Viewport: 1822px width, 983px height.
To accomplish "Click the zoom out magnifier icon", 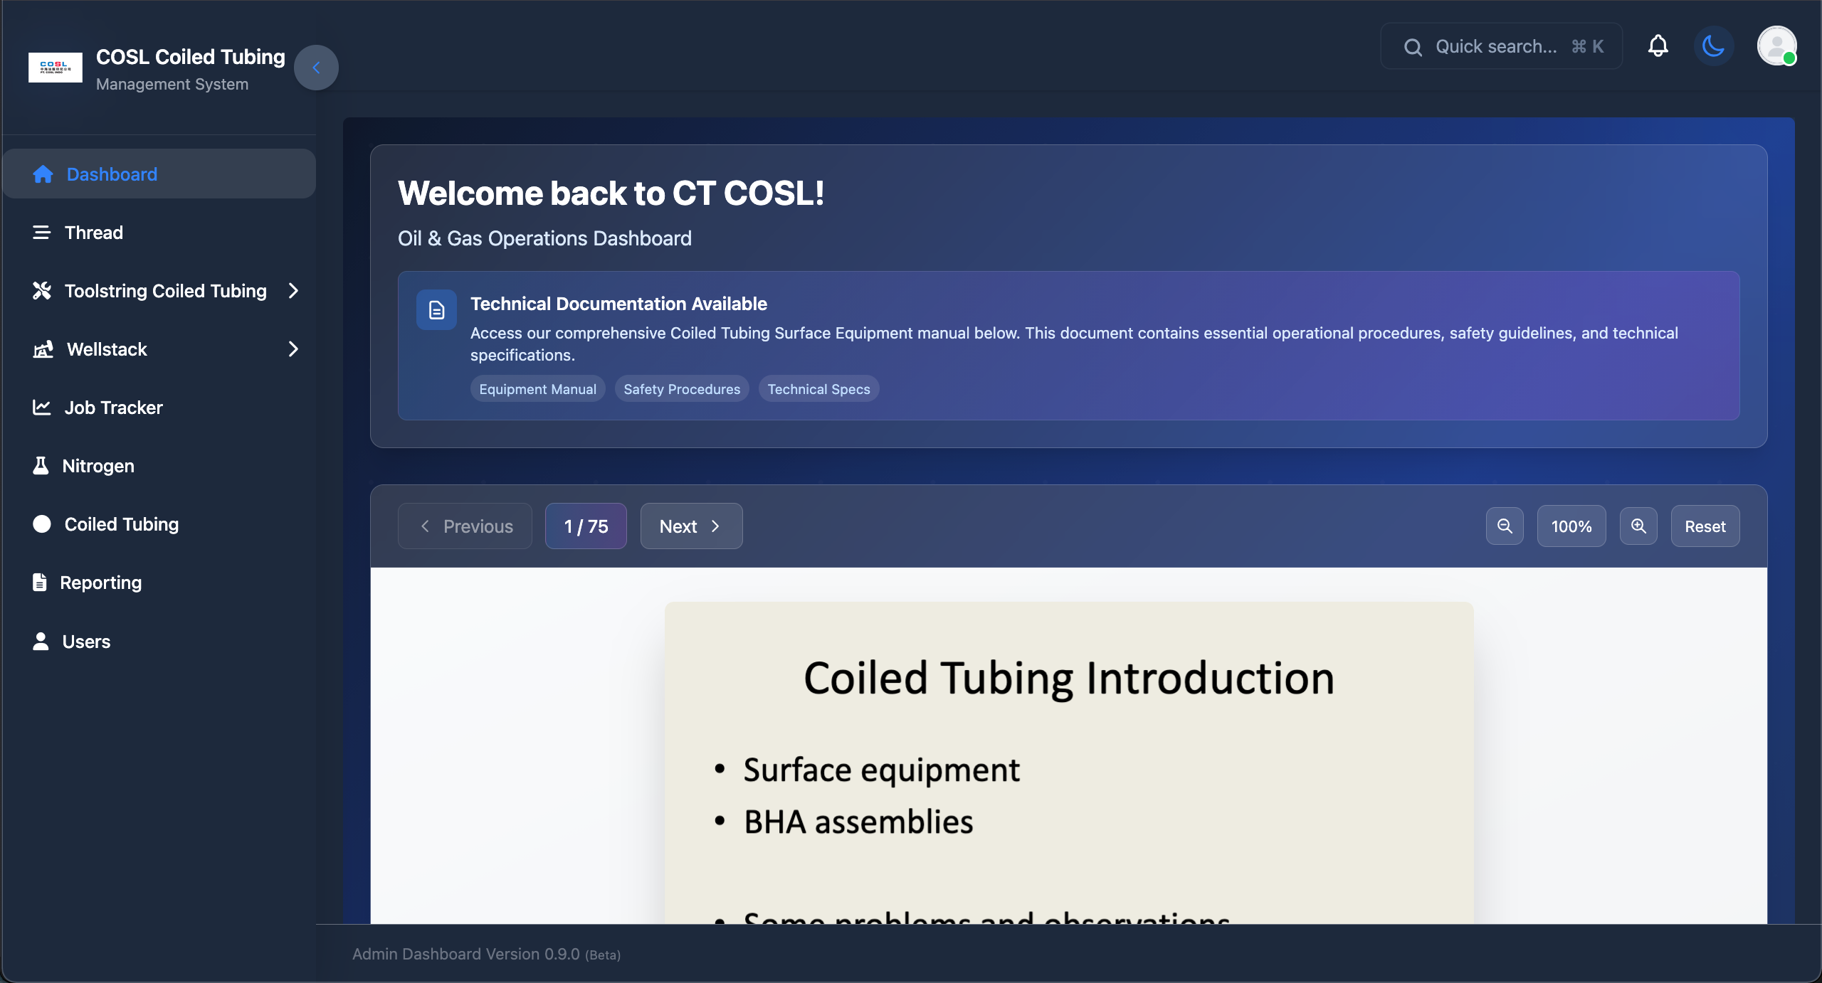I will coord(1505,526).
